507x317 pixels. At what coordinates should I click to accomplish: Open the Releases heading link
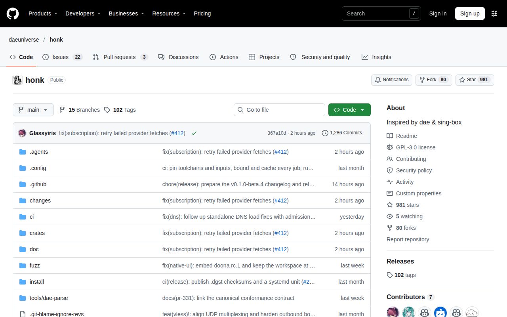[x=400, y=261]
